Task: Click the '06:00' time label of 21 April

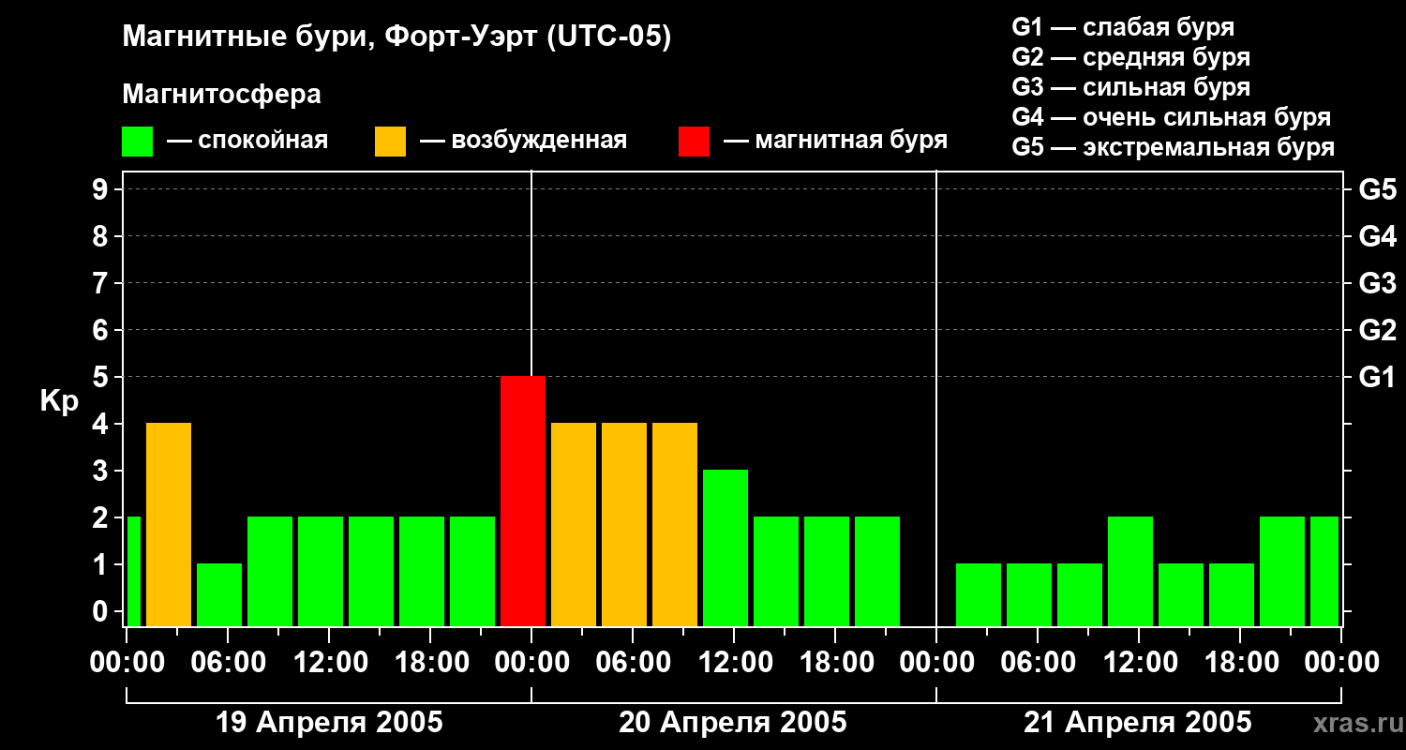Action: (1038, 663)
